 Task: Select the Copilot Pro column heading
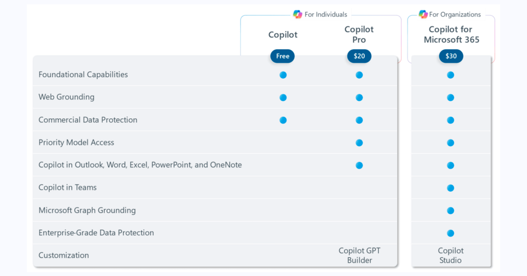[x=359, y=35]
